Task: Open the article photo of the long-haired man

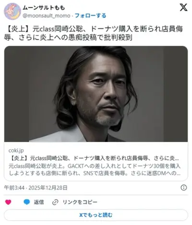Action: [96, 94]
